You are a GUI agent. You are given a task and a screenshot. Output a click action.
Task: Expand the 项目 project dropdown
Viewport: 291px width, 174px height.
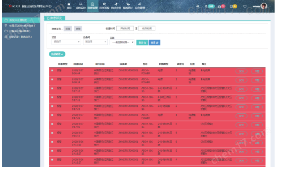point(66,41)
